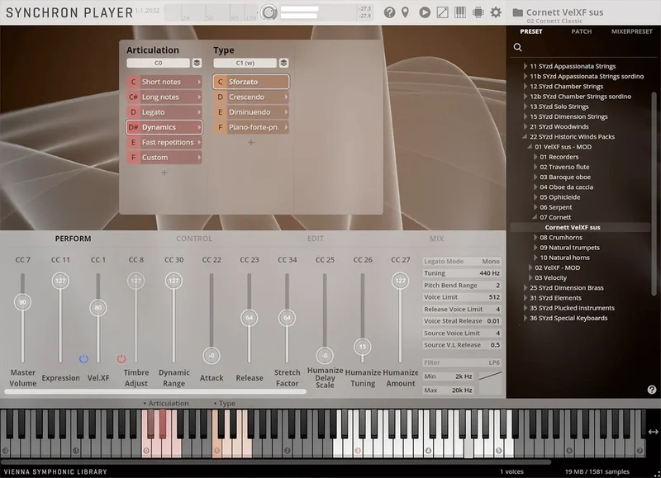The image size is (661, 478).
Task: Select the Legato articulation
Action: [164, 112]
